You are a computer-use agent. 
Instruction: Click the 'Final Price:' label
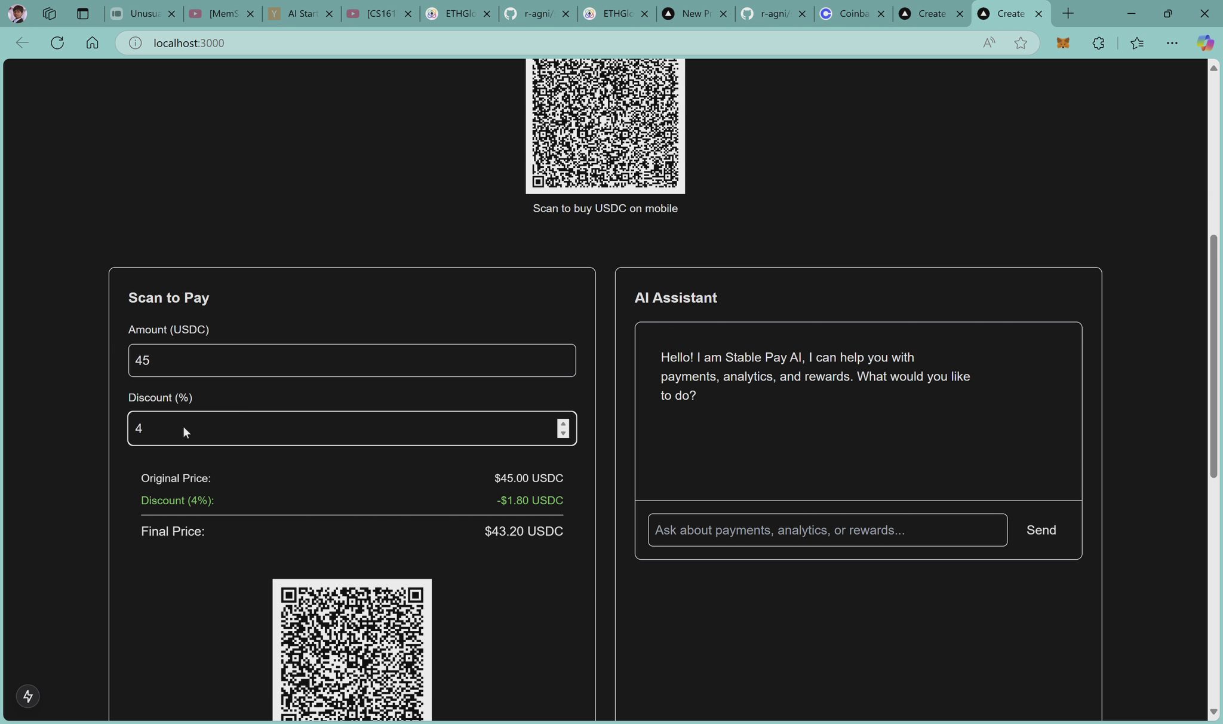[173, 531]
